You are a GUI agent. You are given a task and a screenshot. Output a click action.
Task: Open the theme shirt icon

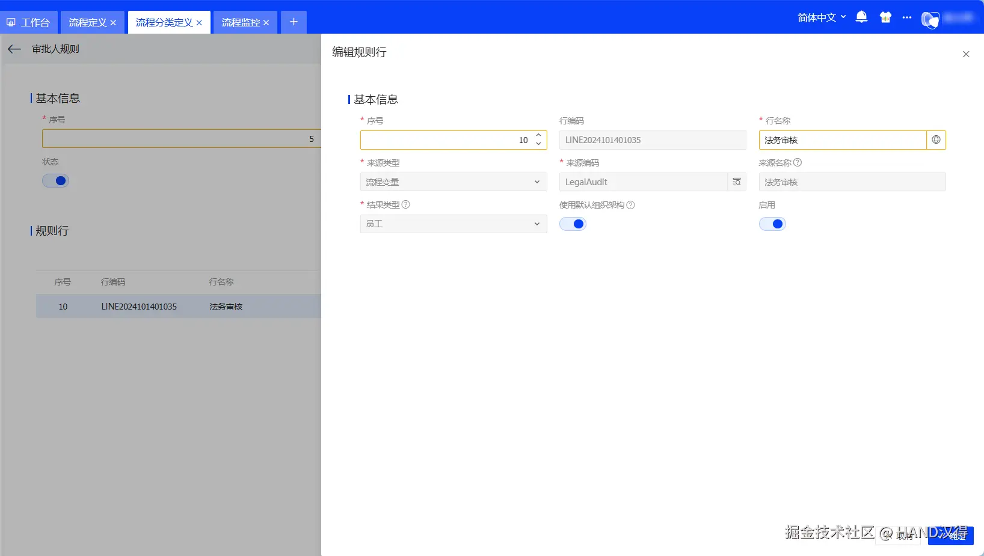pos(885,17)
